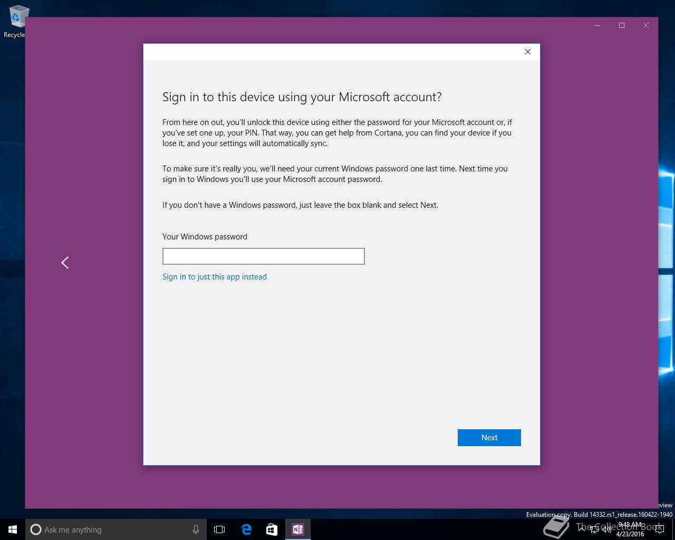Focus the Your Windows password field

263,256
